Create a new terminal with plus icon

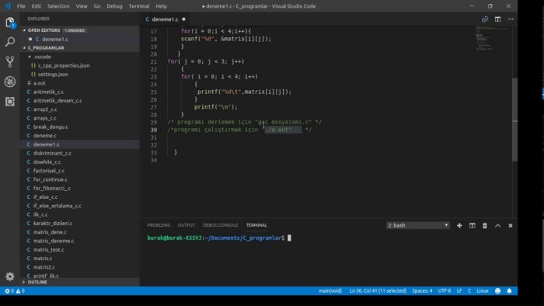tap(459, 225)
